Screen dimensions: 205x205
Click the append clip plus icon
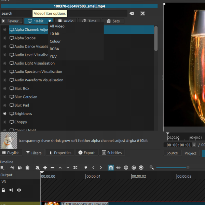click(x=45, y=168)
